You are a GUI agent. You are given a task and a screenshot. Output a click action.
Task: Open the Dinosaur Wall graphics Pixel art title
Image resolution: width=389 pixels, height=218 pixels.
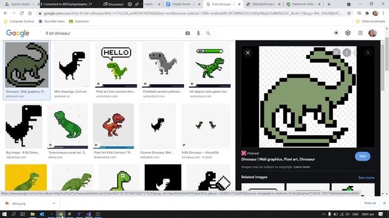[x=278, y=159]
